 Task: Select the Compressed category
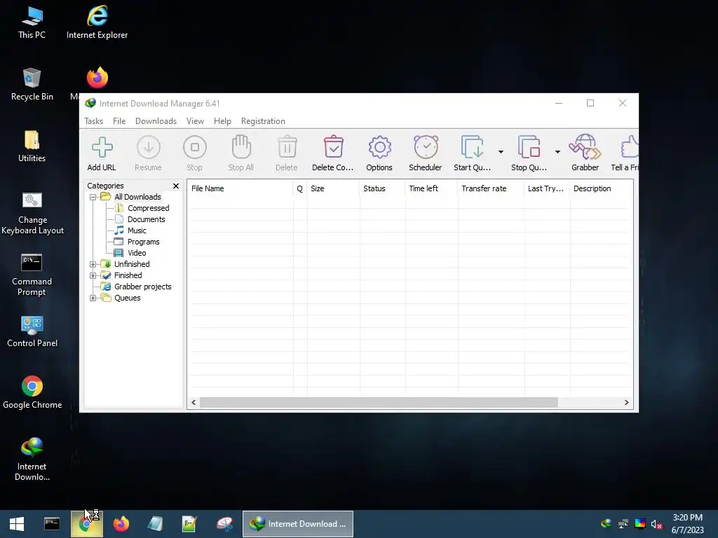[x=149, y=208]
